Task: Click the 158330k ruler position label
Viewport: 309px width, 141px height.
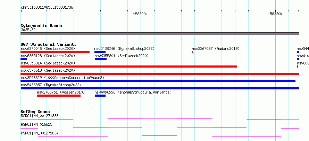Action: 275,14
